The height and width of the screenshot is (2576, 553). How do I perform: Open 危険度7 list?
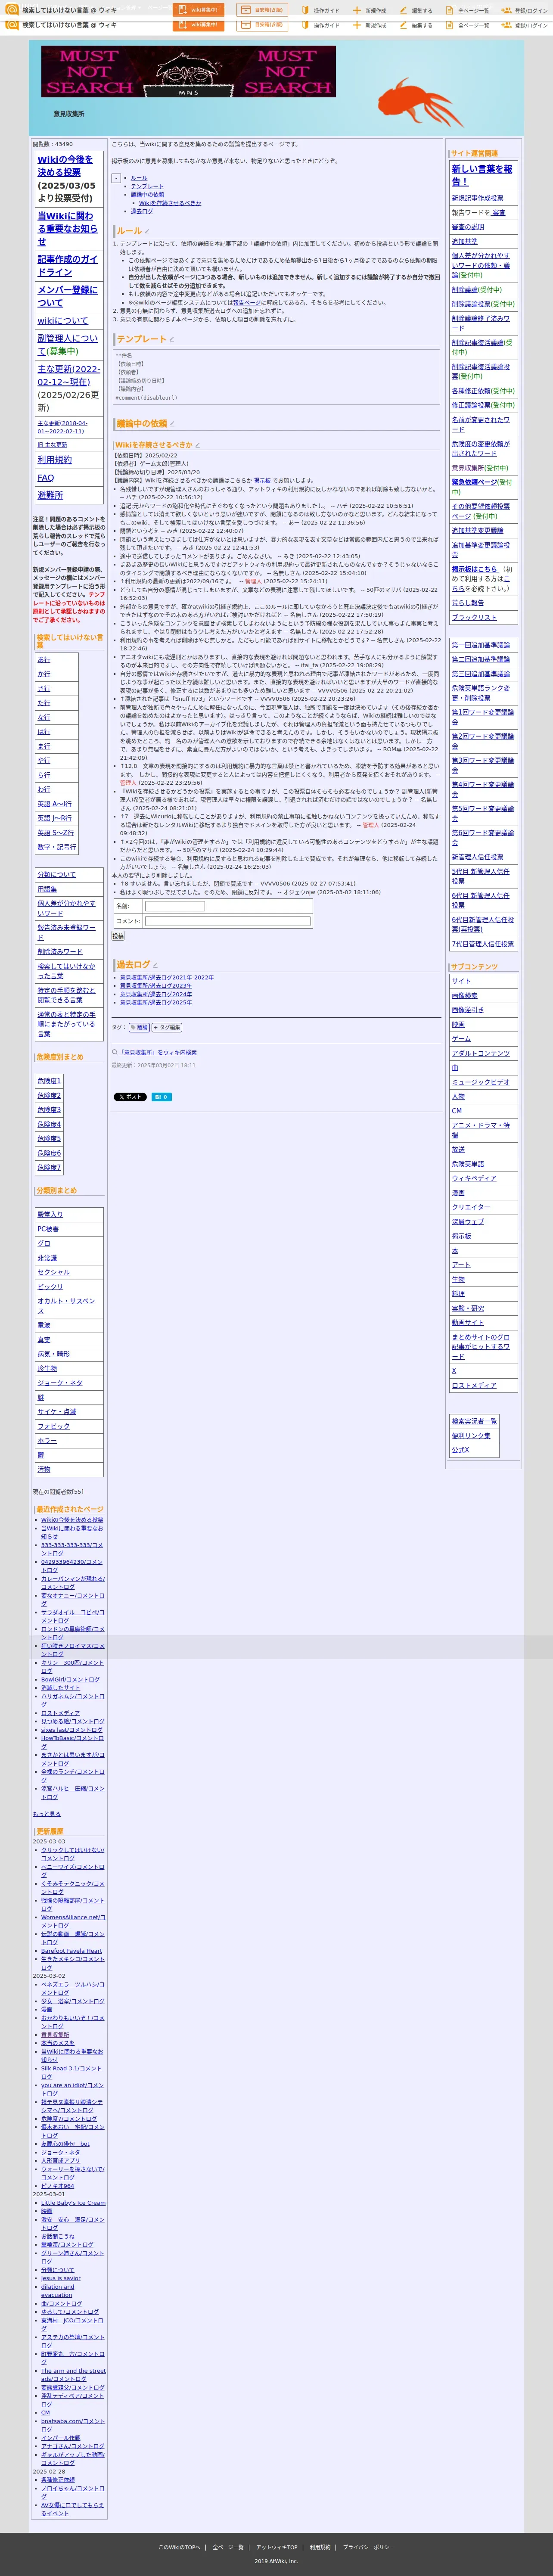tap(49, 1167)
